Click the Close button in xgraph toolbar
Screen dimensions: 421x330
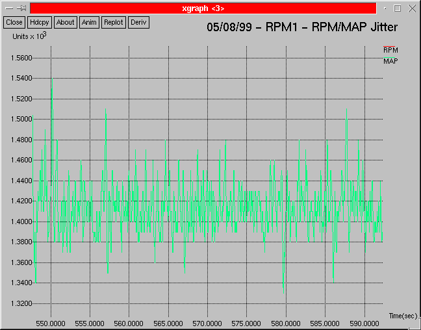(14, 22)
